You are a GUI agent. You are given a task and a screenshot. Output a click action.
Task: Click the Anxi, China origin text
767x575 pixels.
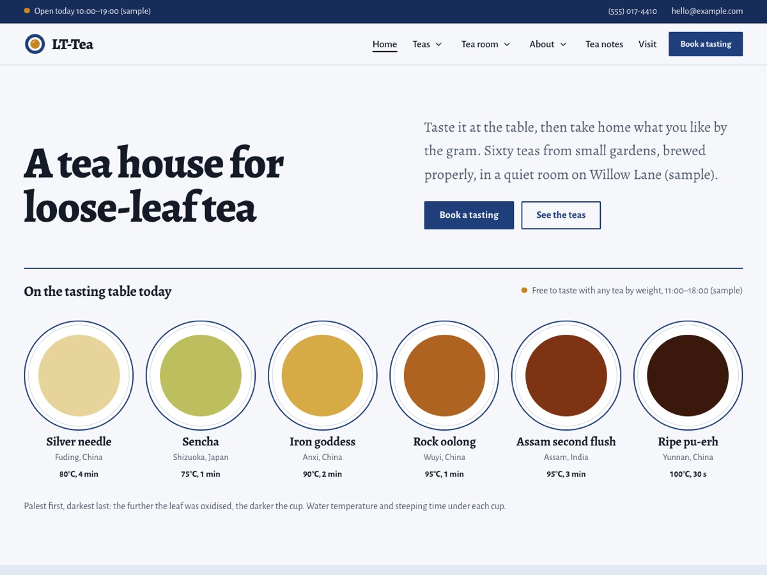coord(323,457)
